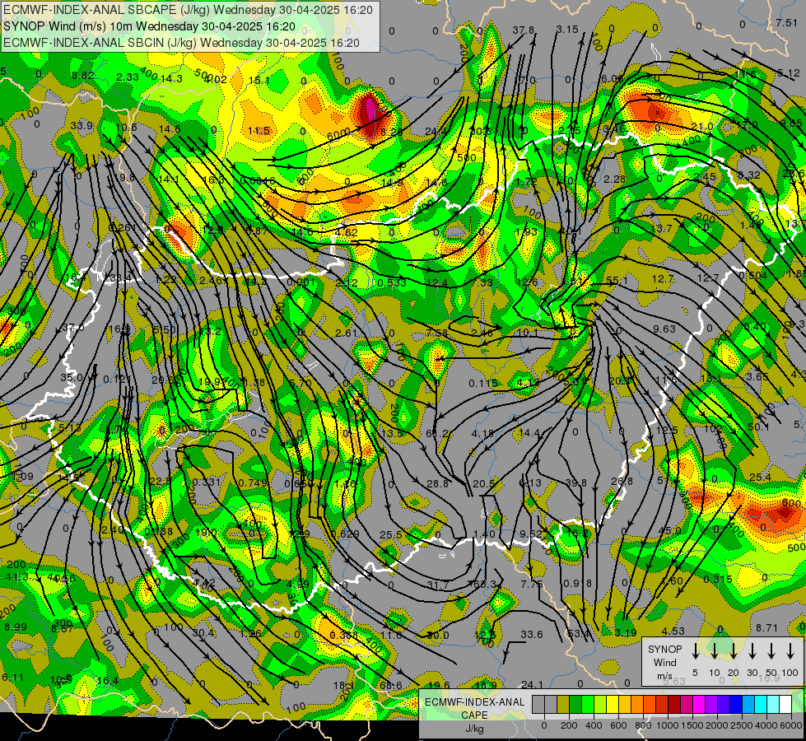Click the map value 55.1
Screen dimensions: 806x741
click(x=617, y=280)
